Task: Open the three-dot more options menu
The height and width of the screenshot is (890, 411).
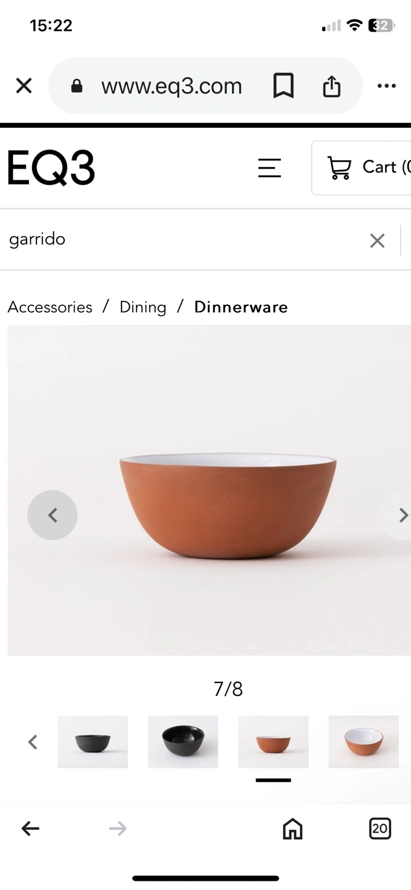Action: point(386,86)
